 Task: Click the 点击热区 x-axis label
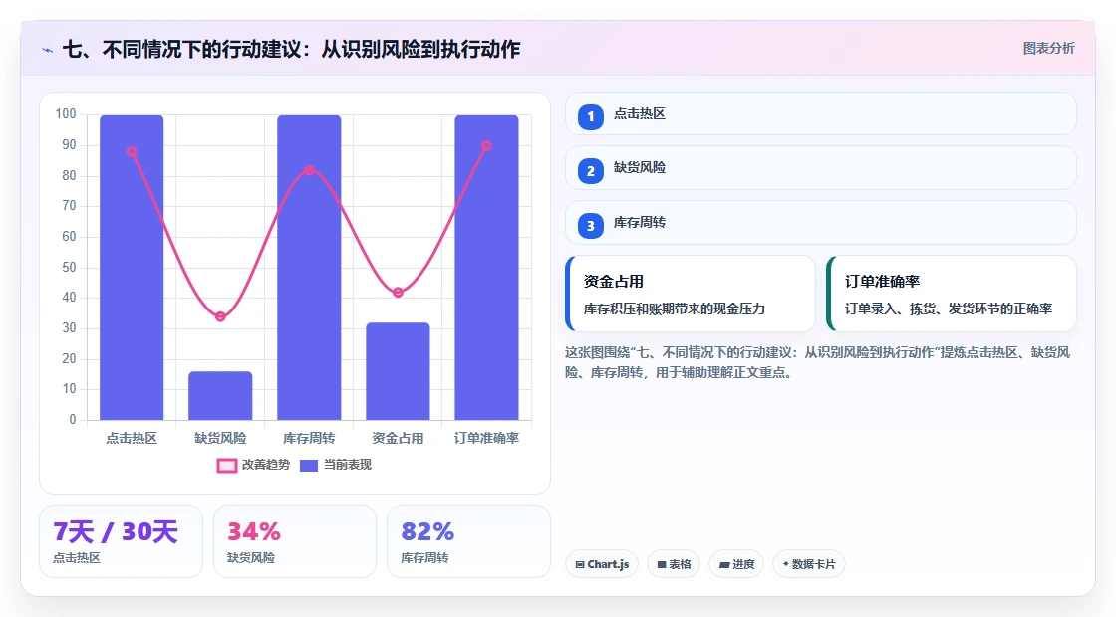point(132,439)
